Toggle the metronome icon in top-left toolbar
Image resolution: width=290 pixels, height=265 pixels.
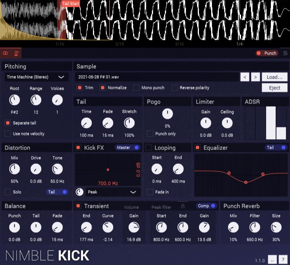click(16, 53)
